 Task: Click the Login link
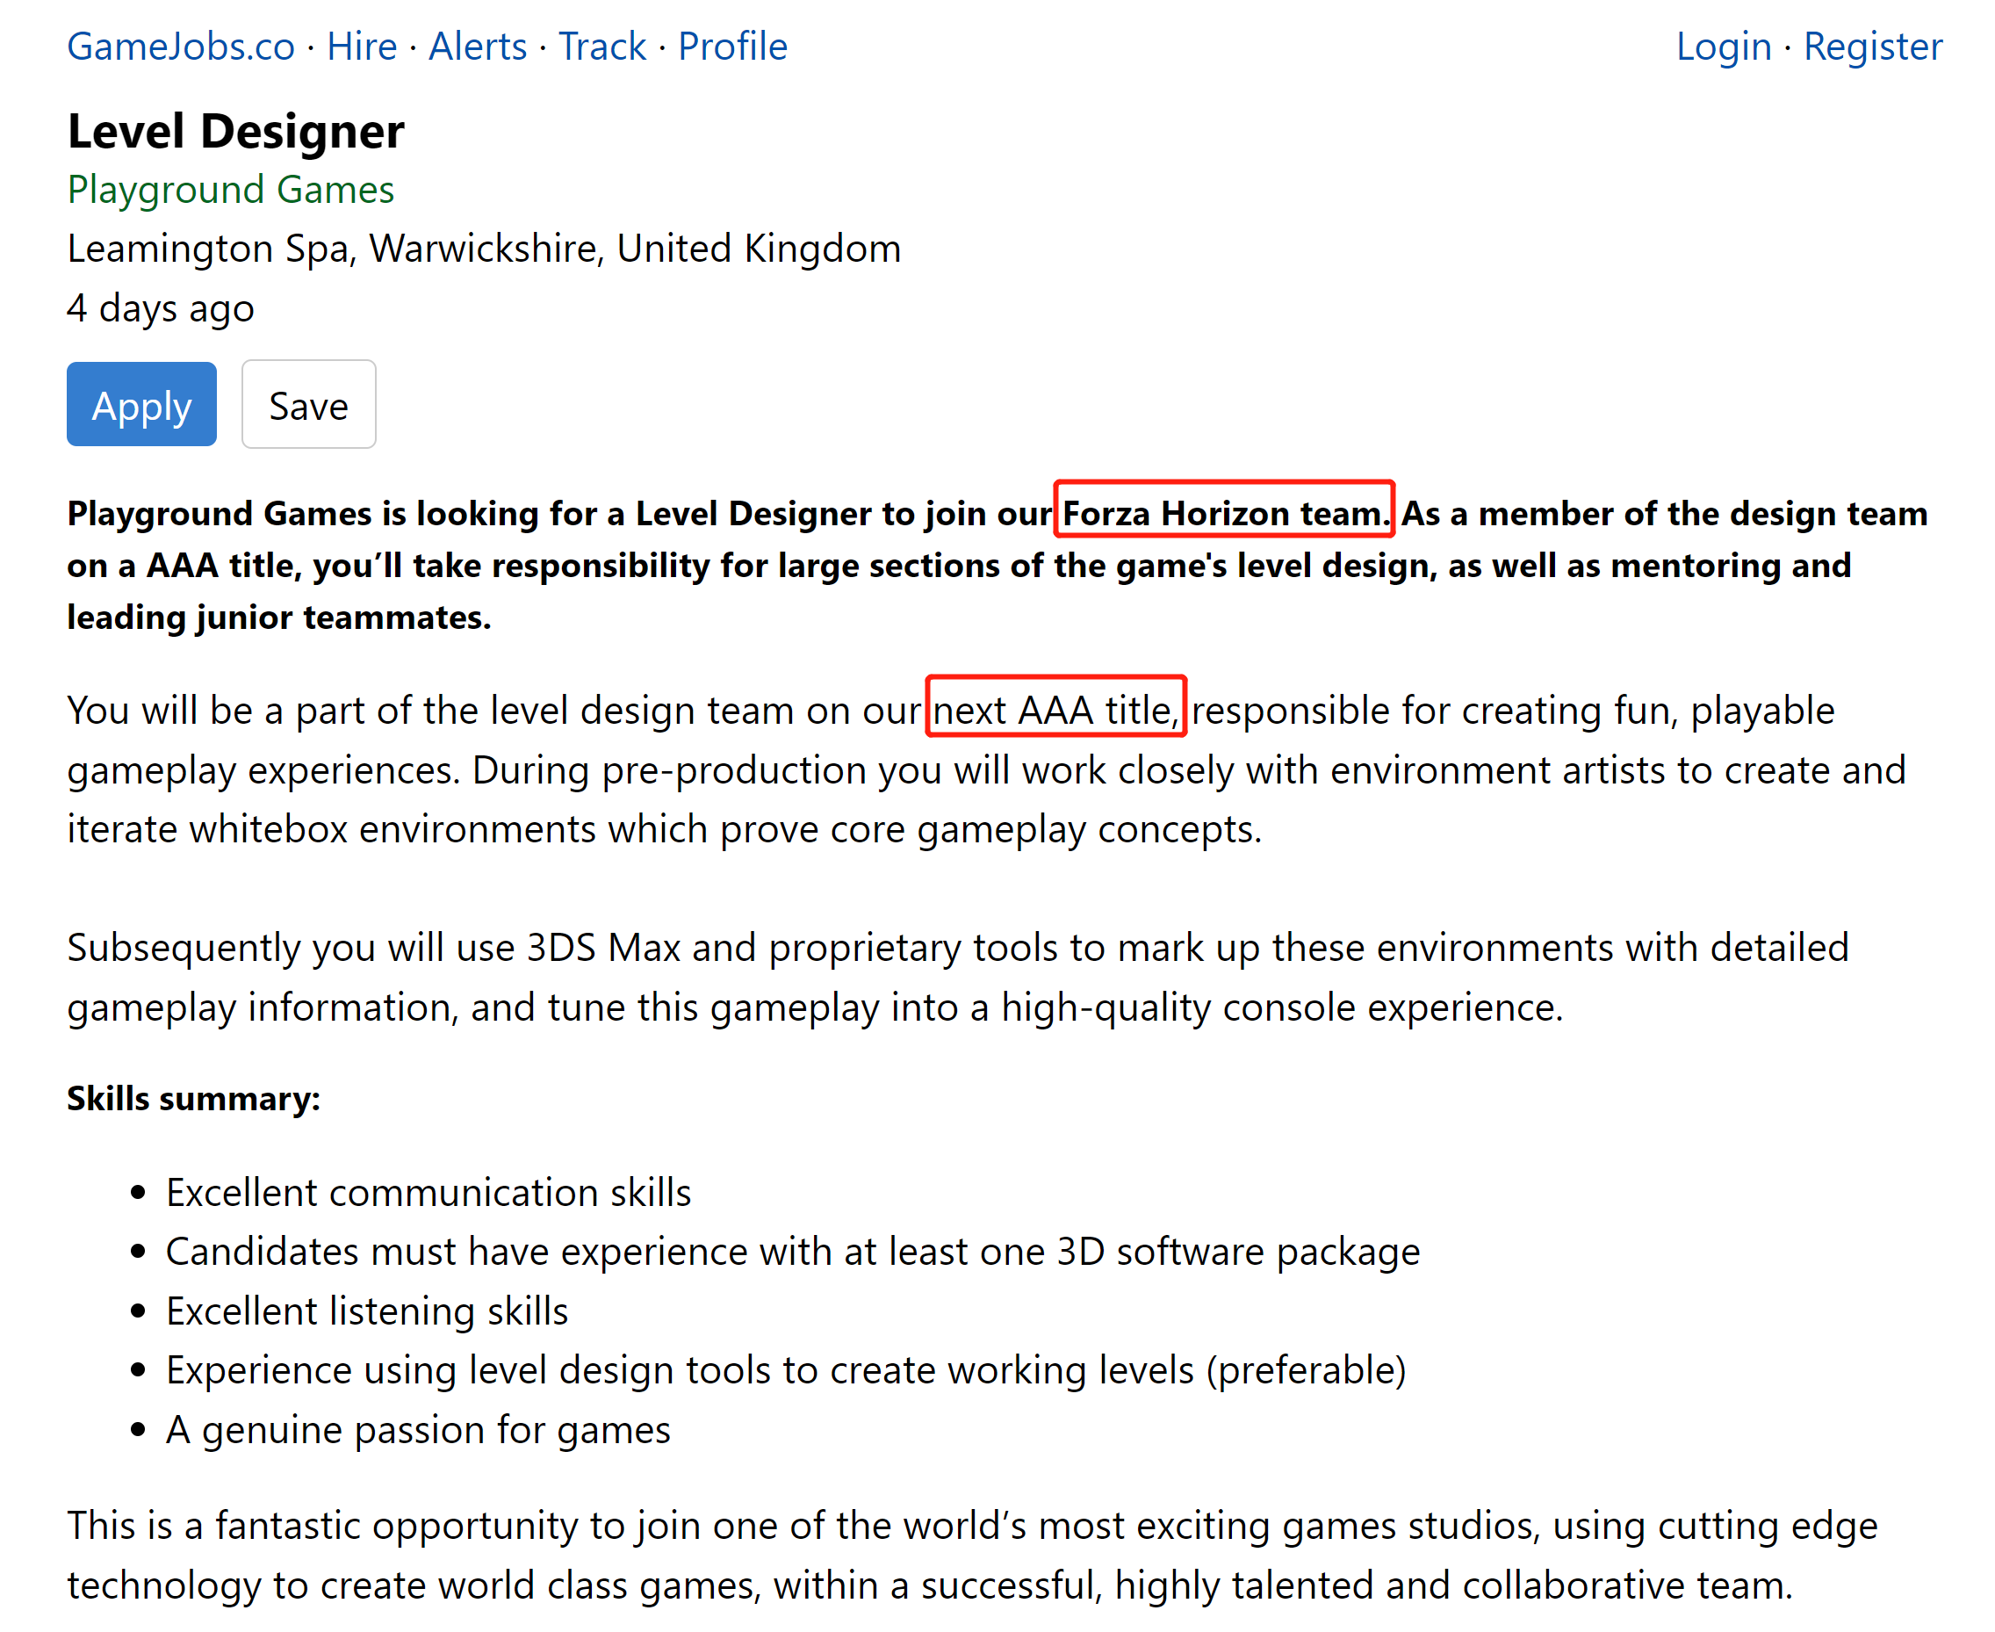pyautogui.click(x=1723, y=46)
